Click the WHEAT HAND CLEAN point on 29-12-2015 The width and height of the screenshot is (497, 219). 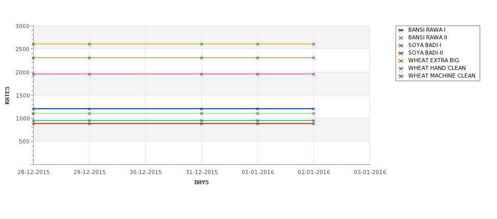tap(89, 58)
